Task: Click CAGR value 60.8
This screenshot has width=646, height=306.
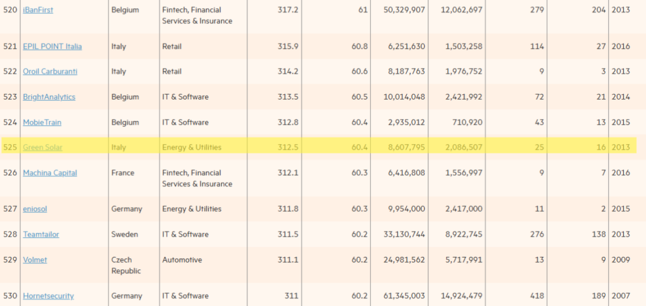Action: pos(360,47)
